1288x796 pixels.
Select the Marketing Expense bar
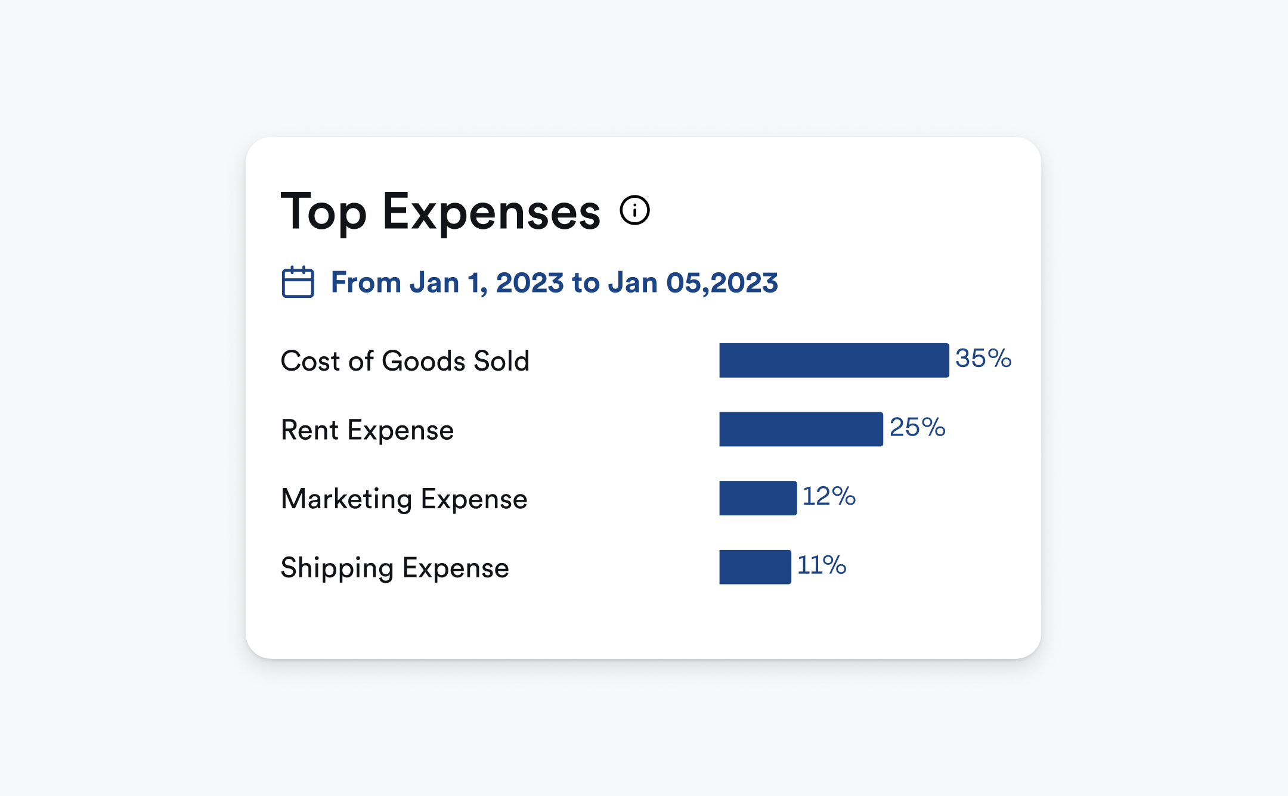point(758,498)
